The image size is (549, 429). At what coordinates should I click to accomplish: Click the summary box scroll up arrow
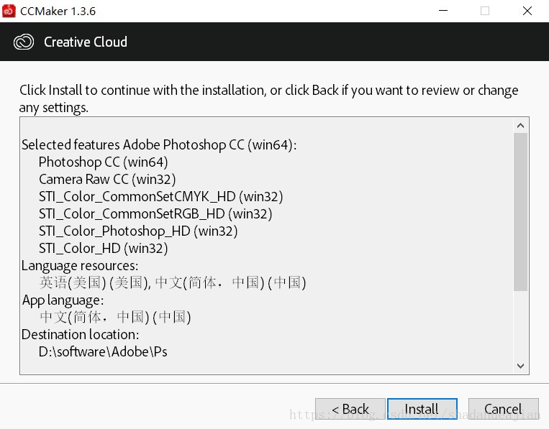coord(521,126)
